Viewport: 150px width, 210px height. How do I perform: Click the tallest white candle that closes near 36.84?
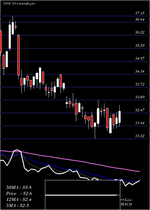coord(10,36)
